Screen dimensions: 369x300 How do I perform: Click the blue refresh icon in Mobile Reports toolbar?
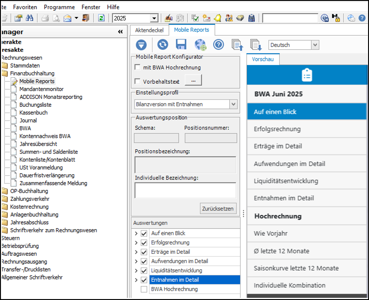(x=163, y=45)
